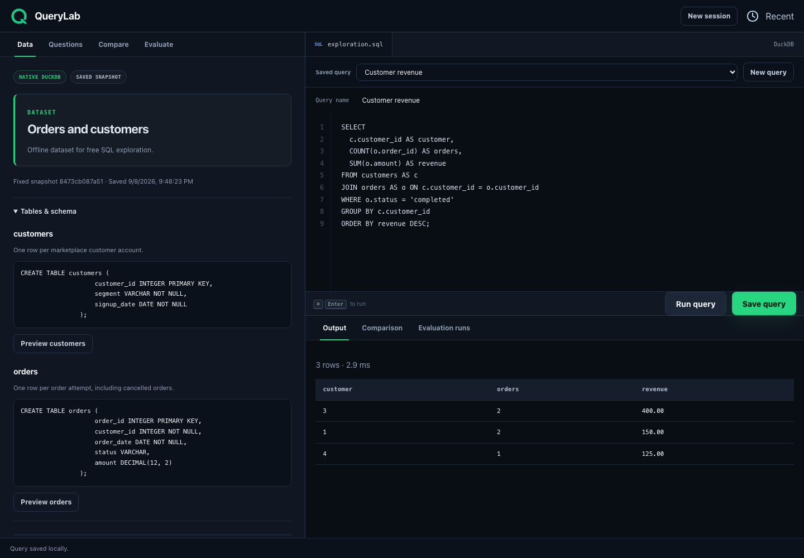Preview the customers table
Screen dimensions: 804x558
click(x=53, y=344)
